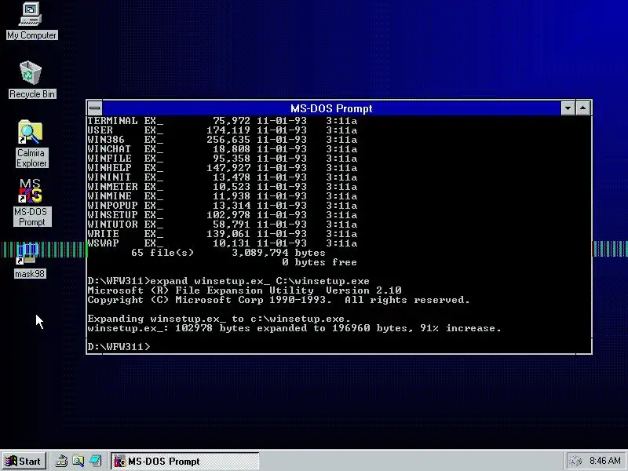The image size is (628, 471).
Task: Click the WINCHAT EX_ row
Action: pyautogui.click(x=222, y=149)
